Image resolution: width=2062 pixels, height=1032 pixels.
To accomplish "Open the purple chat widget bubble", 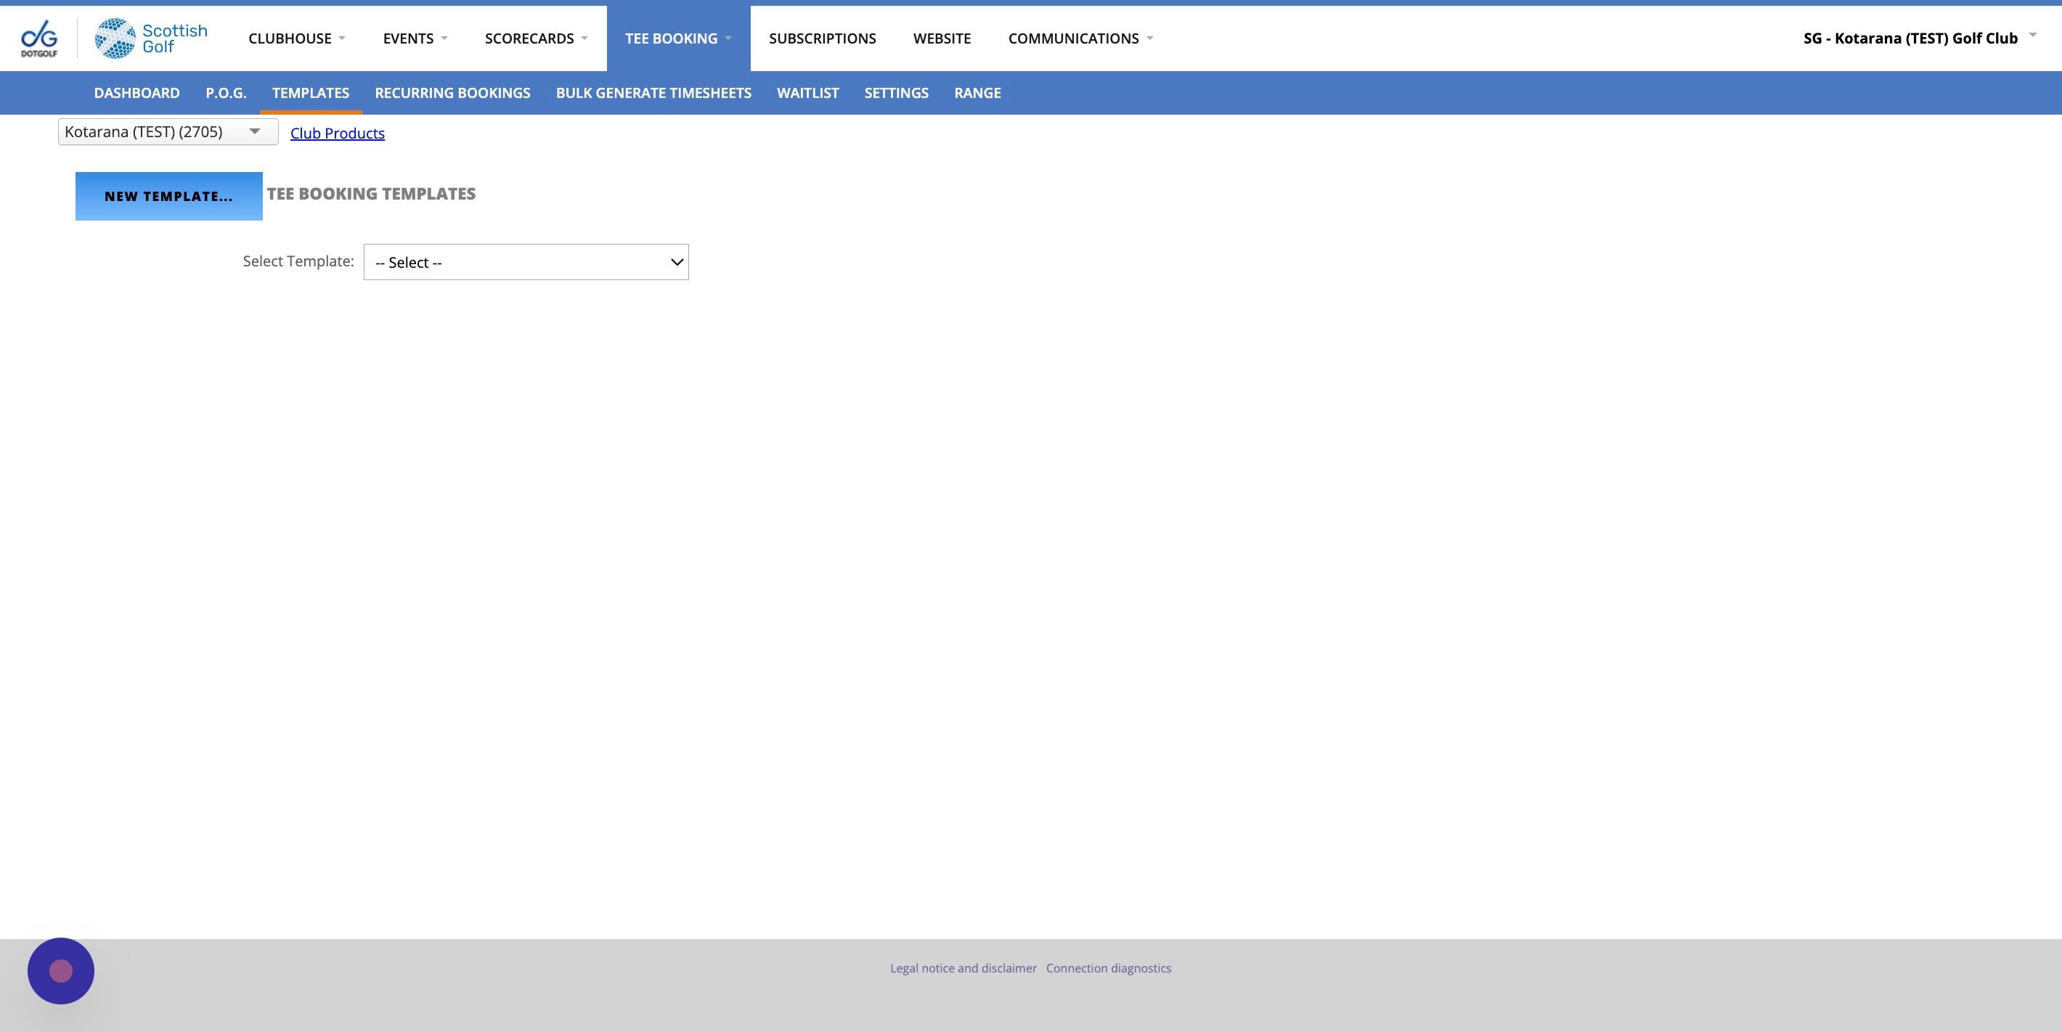I will click(61, 970).
